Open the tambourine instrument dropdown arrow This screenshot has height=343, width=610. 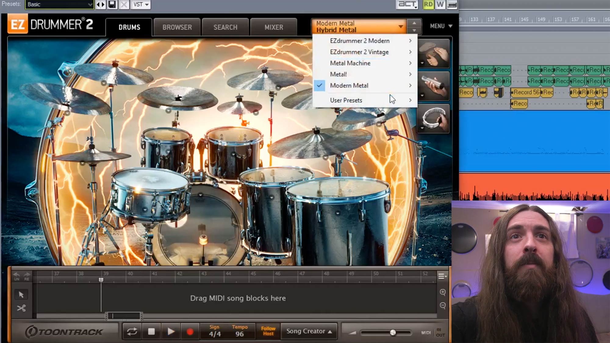pyautogui.click(x=422, y=128)
